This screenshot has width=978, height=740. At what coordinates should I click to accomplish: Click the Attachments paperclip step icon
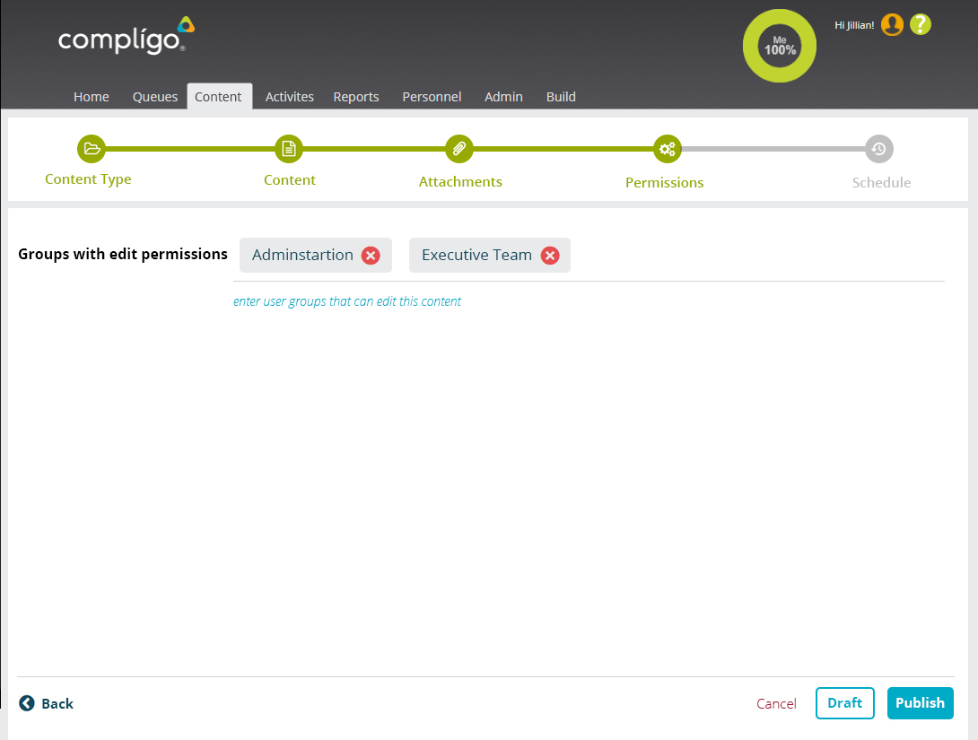pos(459,149)
